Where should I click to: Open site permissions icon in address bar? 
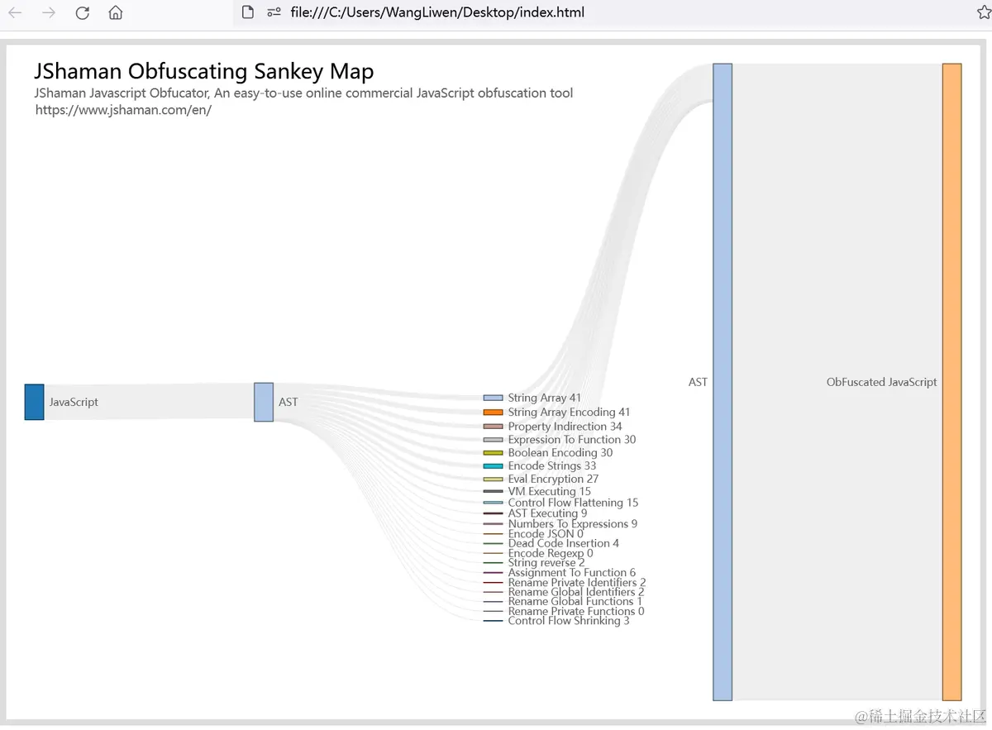(x=274, y=12)
